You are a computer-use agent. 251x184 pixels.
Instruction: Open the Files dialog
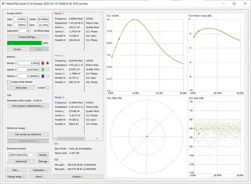[16, 170]
